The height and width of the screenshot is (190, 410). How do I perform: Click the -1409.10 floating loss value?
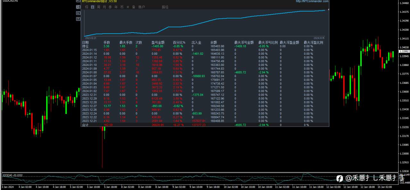pos(240,46)
